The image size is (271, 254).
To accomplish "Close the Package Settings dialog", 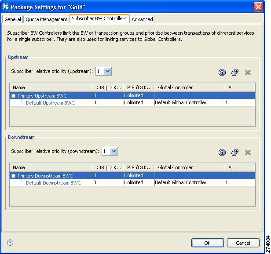I will (x=258, y=7).
